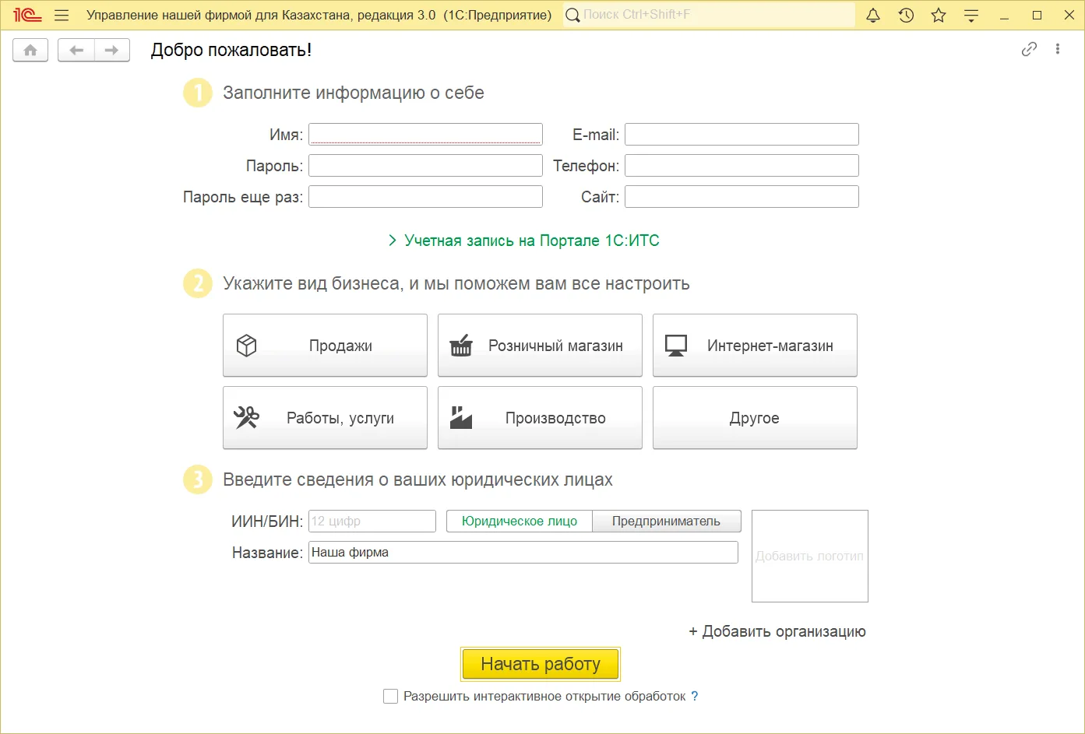
Task: Select the Юридическое лицо option
Action: (x=520, y=522)
